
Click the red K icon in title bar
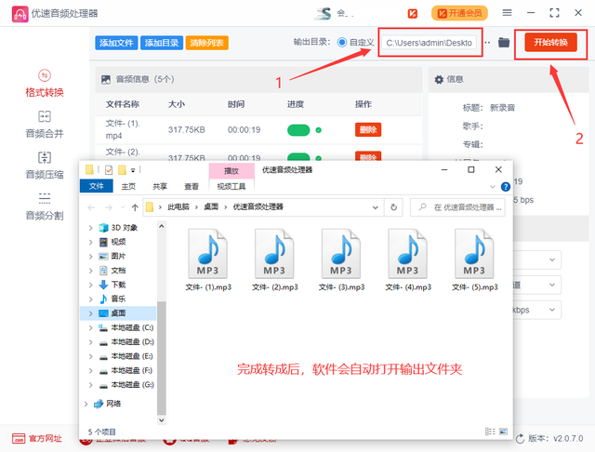coord(413,14)
